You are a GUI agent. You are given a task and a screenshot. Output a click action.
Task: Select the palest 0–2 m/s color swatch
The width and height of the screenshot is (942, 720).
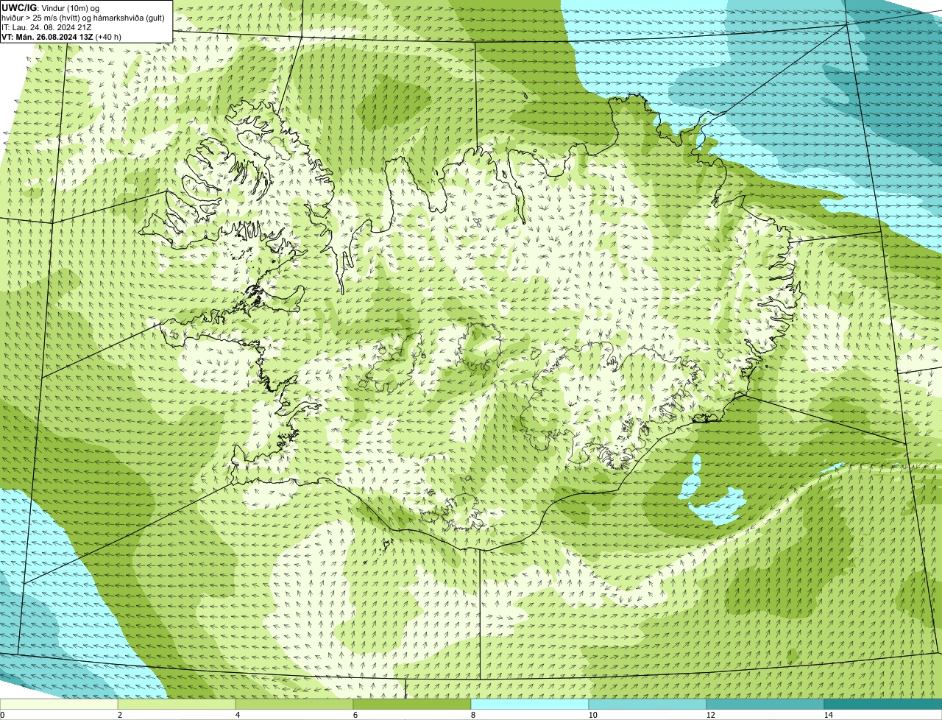pyautogui.click(x=59, y=704)
